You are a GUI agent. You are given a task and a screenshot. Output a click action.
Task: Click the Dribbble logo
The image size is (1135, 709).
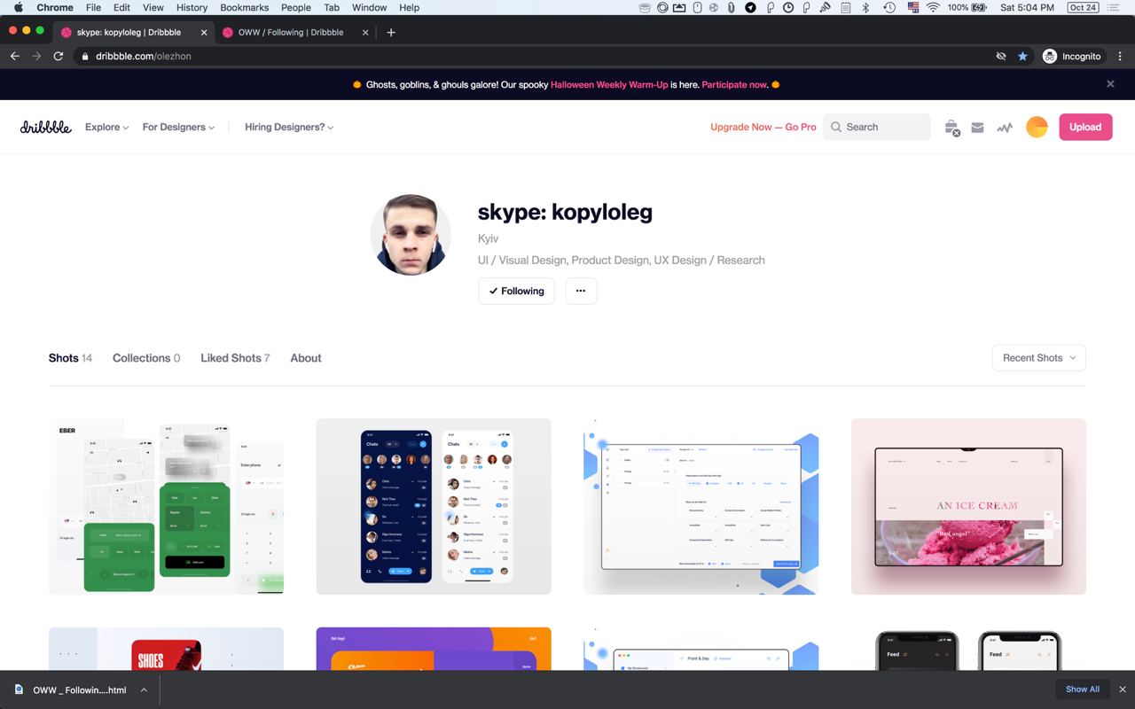[x=45, y=127]
